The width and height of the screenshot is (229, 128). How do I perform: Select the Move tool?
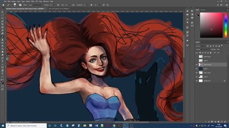point(3,12)
